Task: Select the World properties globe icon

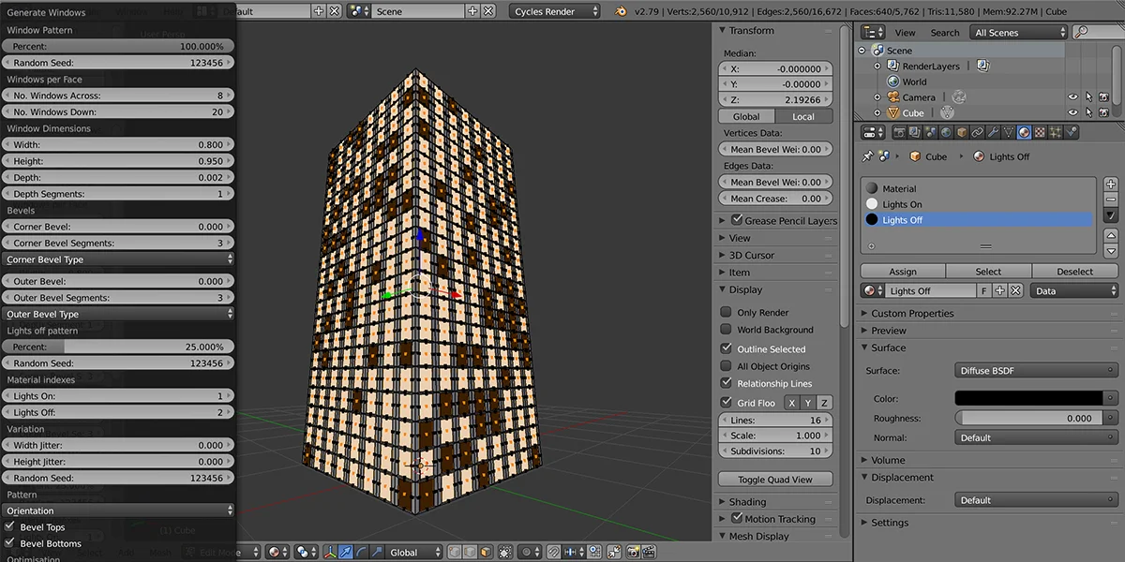Action: (946, 133)
